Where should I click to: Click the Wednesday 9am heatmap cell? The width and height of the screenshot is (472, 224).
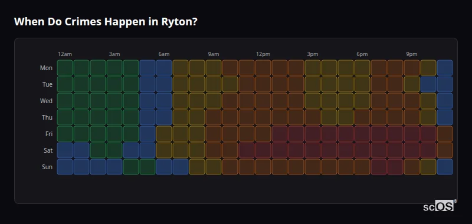tap(214, 101)
